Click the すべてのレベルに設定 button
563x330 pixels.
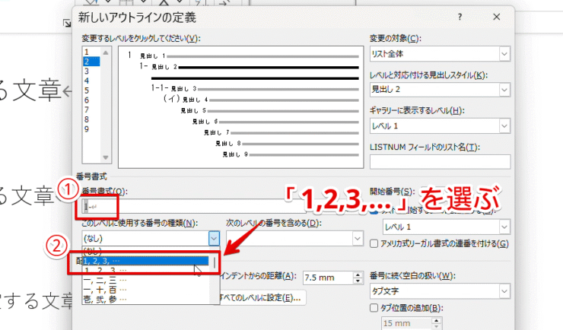click(262, 298)
